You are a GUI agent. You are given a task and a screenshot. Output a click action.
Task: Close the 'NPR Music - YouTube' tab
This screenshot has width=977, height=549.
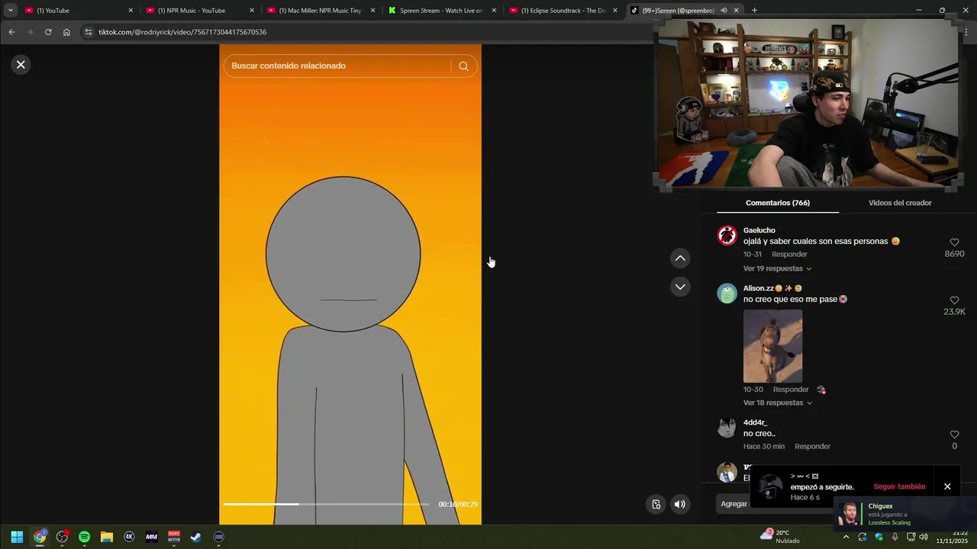point(252,11)
